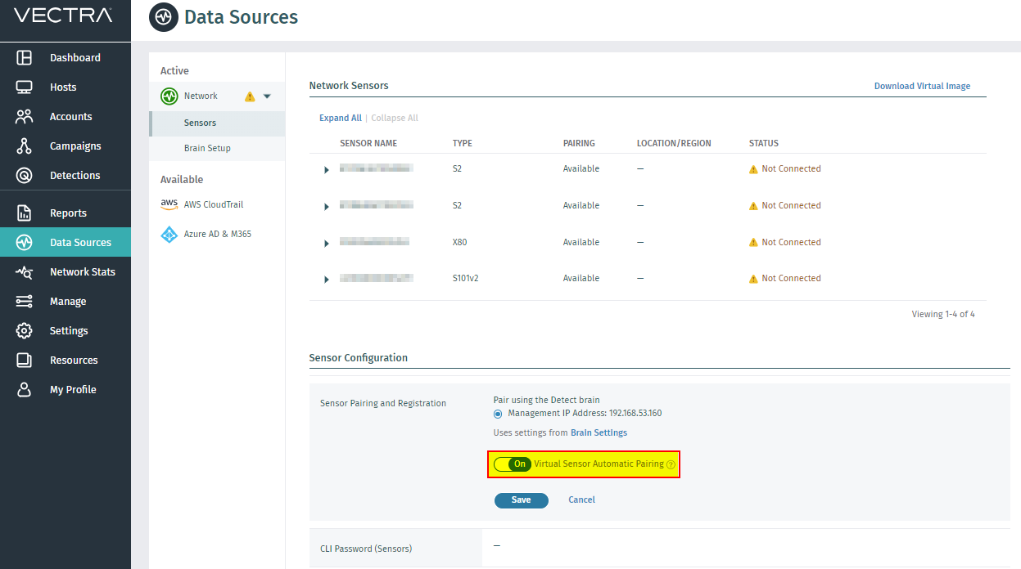Open the Brain Setup submenu item
The width and height of the screenshot is (1021, 569).
click(207, 149)
